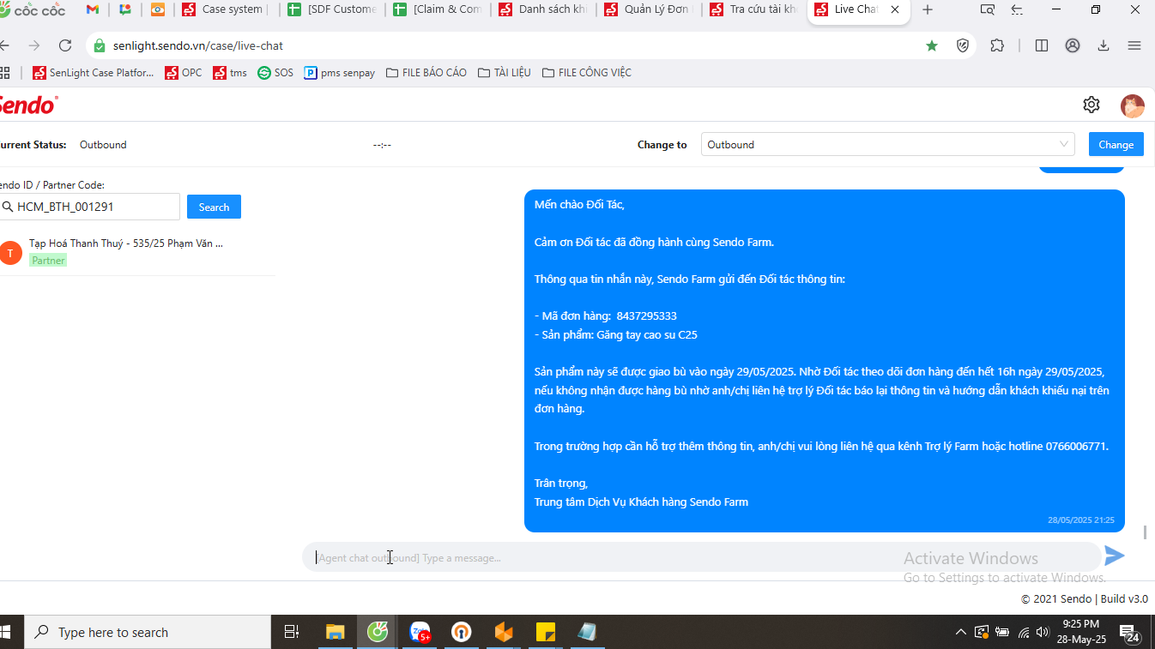The width and height of the screenshot is (1155, 649).
Task: Click order code 8437295333 in message
Action: (x=646, y=316)
